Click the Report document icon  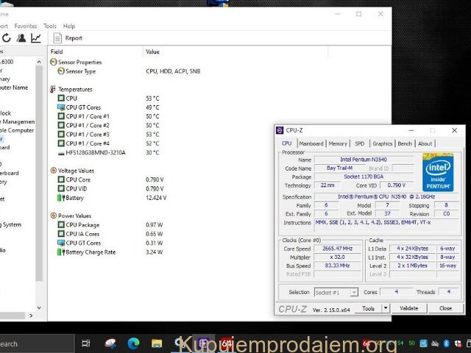click(57, 38)
